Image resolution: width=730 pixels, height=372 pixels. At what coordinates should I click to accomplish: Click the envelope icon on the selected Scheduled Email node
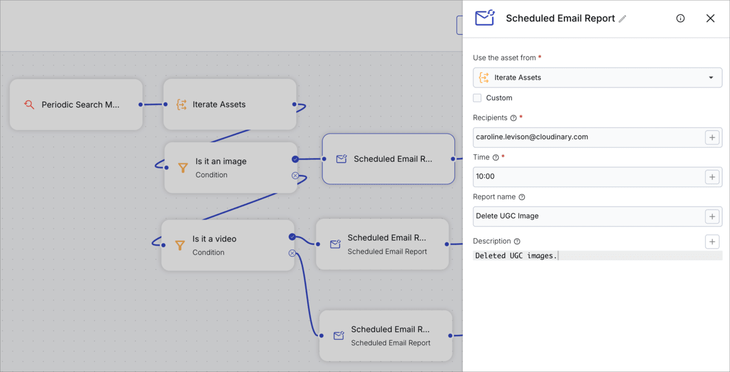(x=341, y=159)
